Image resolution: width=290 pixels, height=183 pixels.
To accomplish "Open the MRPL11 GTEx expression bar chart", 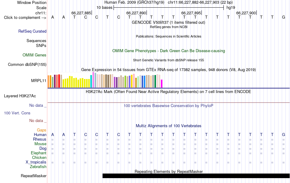I will (x=105, y=80).
